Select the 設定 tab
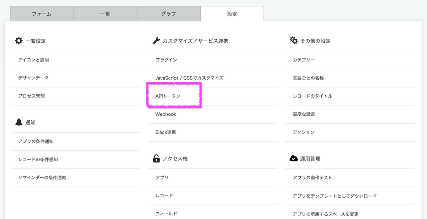 (x=232, y=14)
